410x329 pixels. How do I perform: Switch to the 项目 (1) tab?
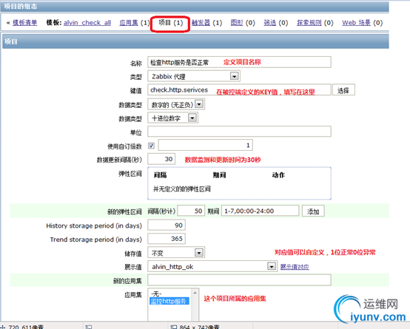(170, 23)
